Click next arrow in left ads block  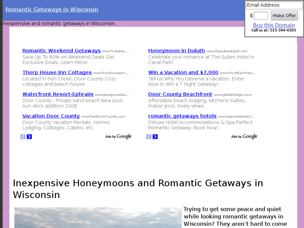[x=29, y=137]
